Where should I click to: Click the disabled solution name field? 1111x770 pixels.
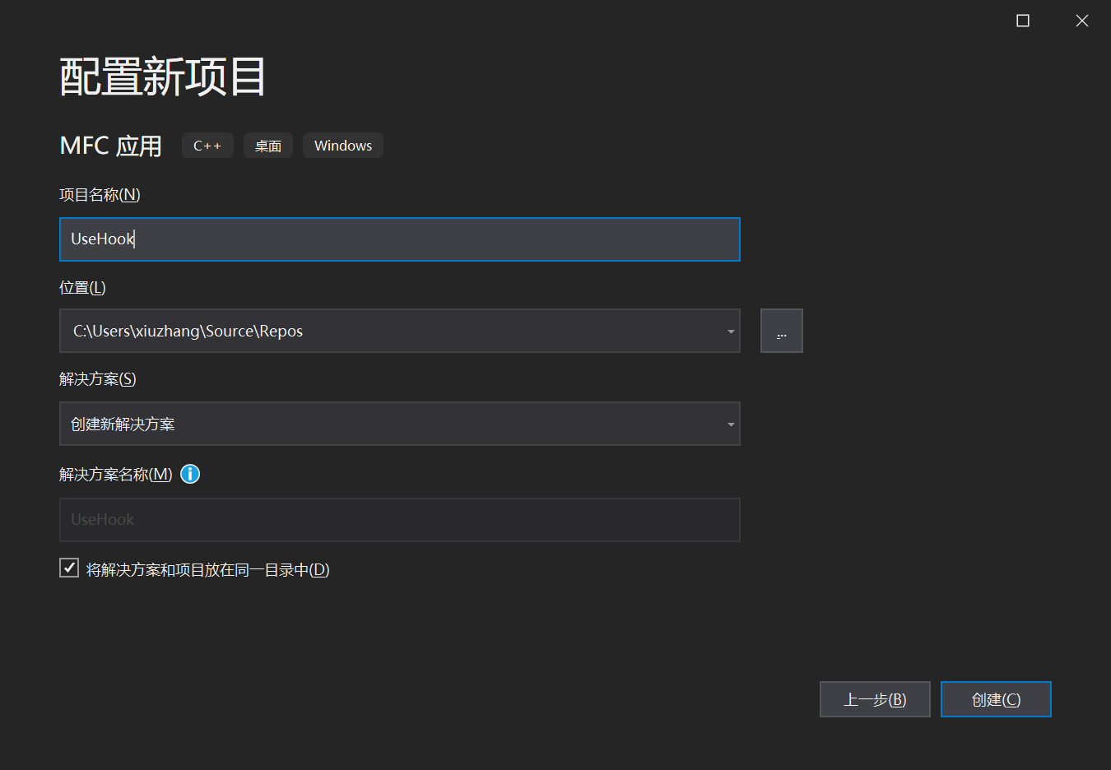(x=400, y=520)
